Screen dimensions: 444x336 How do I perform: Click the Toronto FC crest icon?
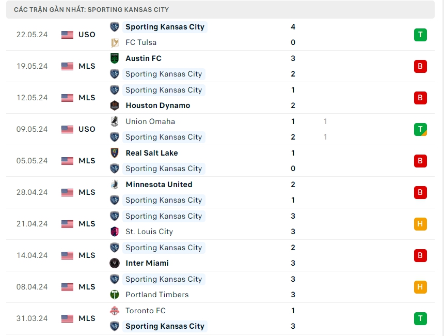(115, 311)
